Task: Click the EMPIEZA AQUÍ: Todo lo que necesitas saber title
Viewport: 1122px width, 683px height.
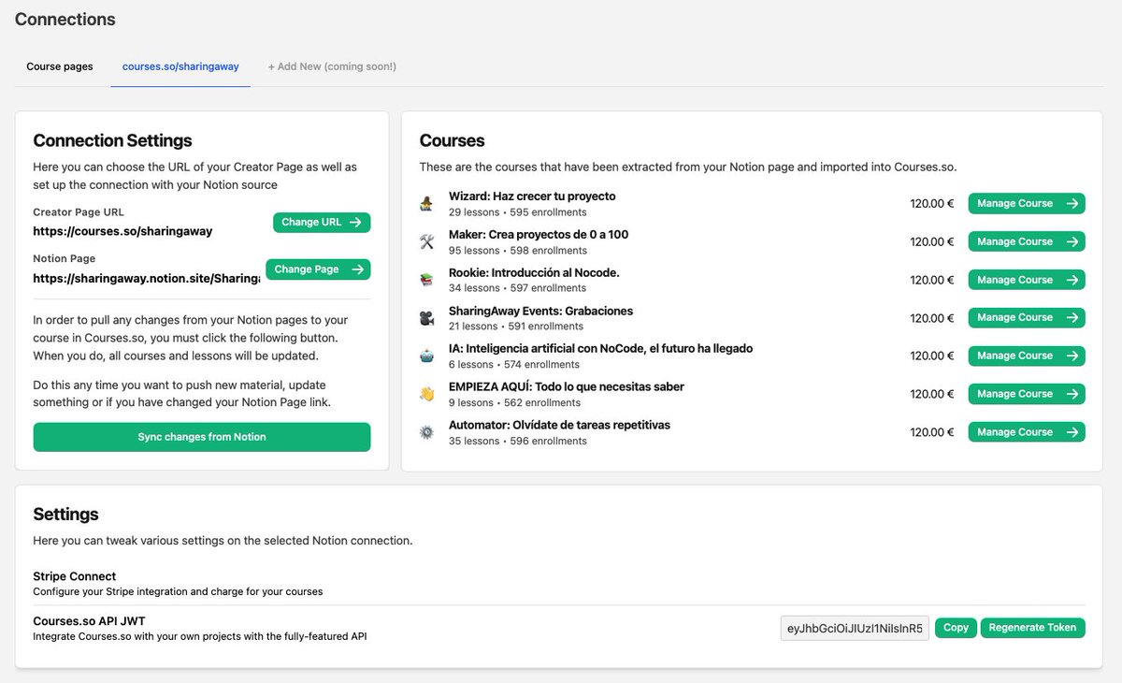Action: click(567, 387)
